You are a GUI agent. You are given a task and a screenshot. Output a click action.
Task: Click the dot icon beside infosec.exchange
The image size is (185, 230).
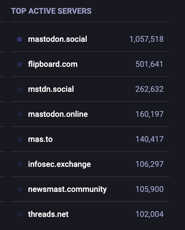[x=20, y=164]
